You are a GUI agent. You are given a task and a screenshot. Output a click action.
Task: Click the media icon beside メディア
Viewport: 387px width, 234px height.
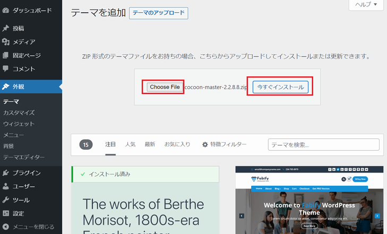pyautogui.click(x=6, y=42)
